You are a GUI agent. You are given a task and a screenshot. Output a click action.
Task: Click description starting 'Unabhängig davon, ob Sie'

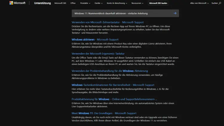tap(124, 119)
